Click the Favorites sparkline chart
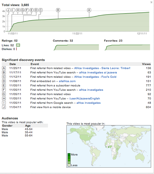The image size is (154, 174). (127, 47)
